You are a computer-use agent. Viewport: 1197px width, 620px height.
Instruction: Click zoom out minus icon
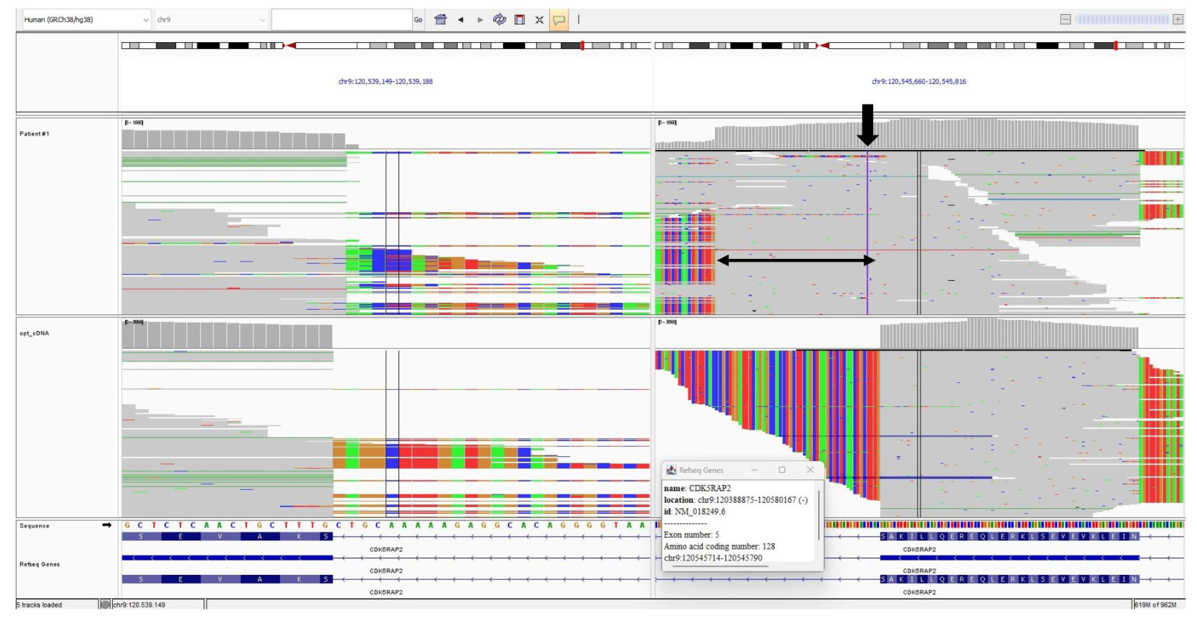click(x=1065, y=19)
